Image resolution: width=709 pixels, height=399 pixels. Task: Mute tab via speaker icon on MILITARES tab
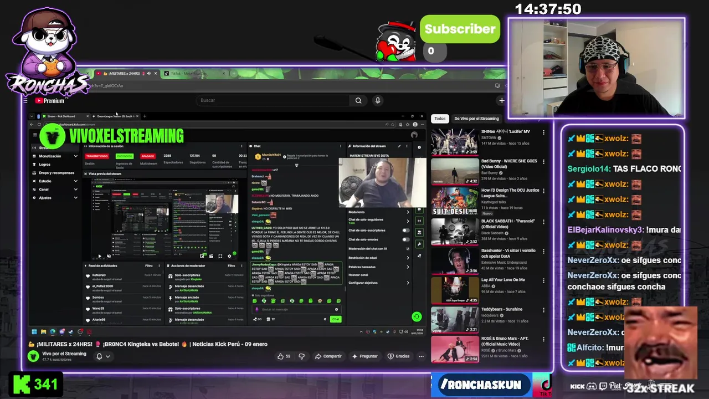[148, 74]
